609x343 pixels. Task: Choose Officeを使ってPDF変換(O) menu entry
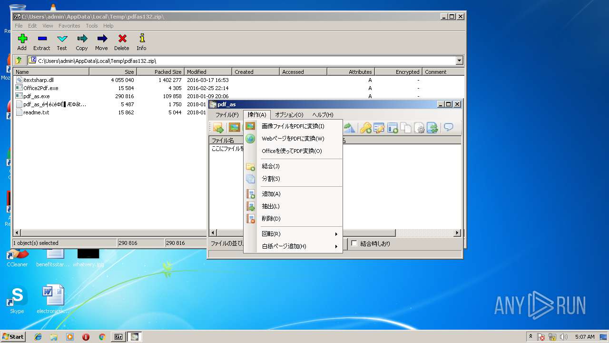pos(293,151)
